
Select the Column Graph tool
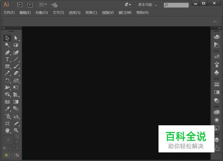[16, 116]
